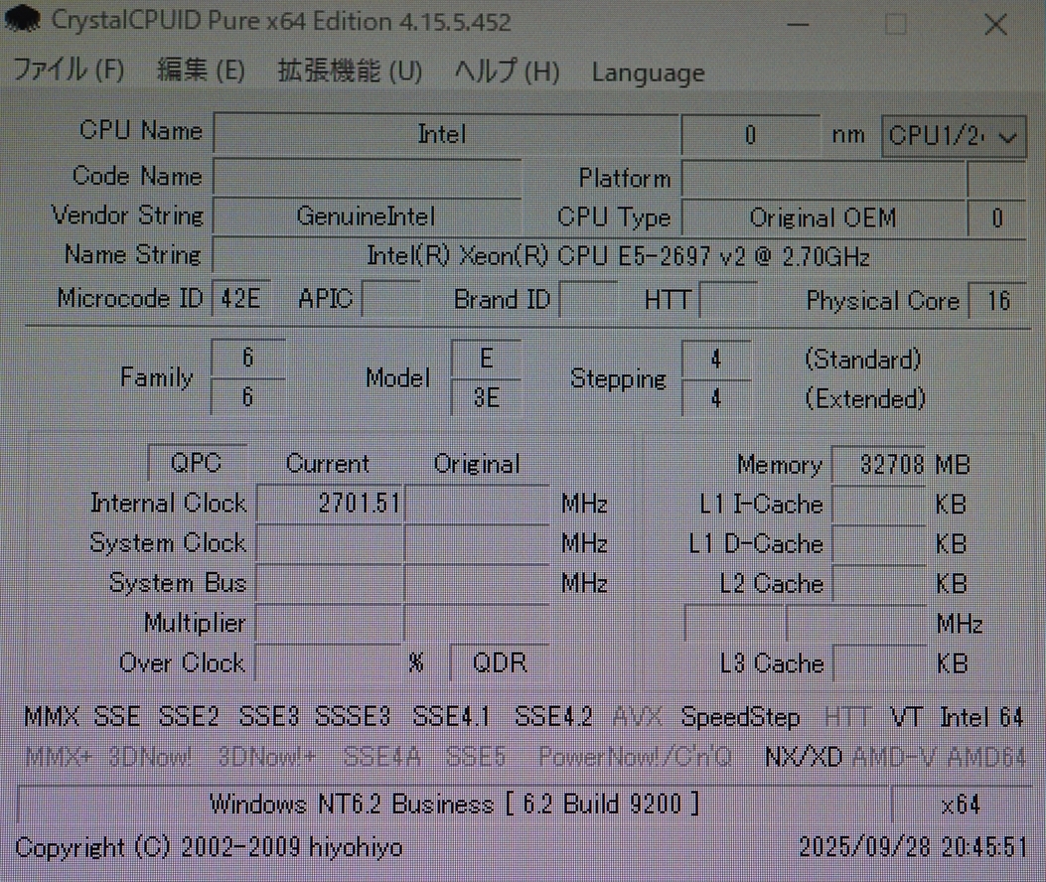
Task: Select the Memory field showing 32708 MB
Action: (878, 464)
